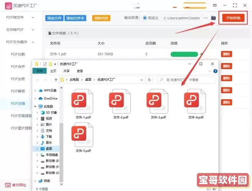Open PDF加密 in the sidebar
Viewport: 252px width, 191px height.
(18, 79)
